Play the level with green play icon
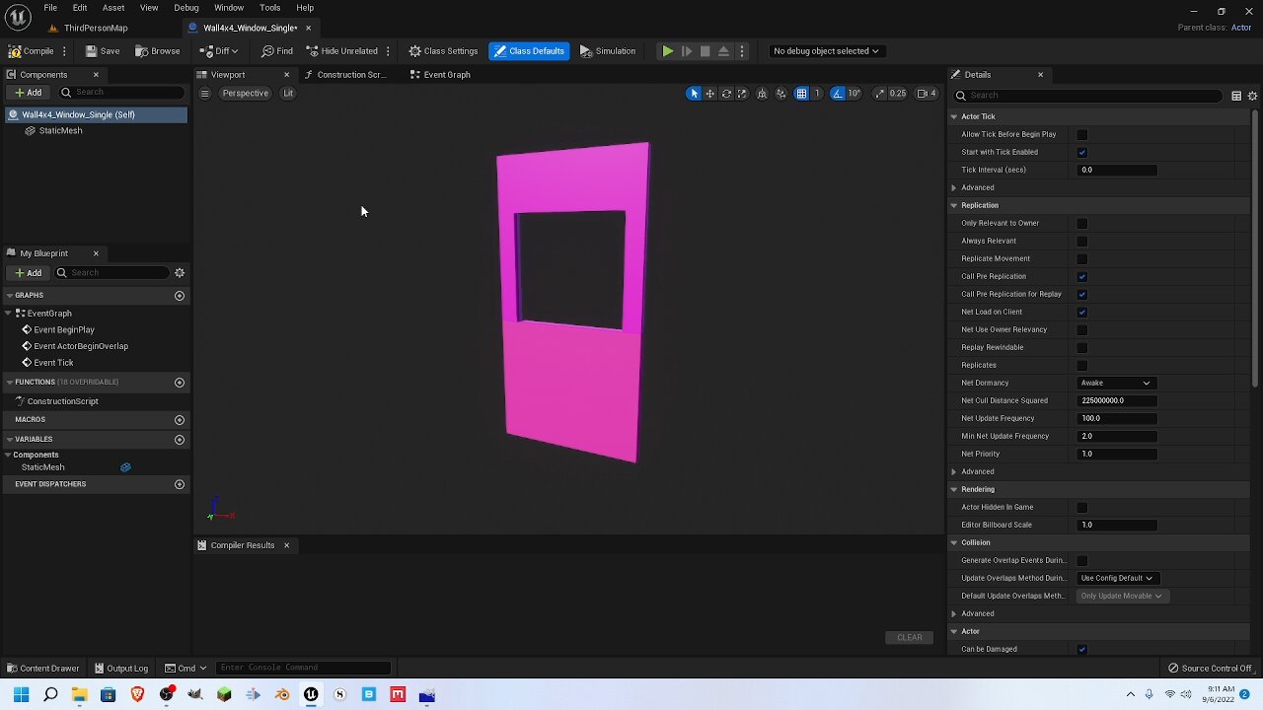 pos(668,51)
